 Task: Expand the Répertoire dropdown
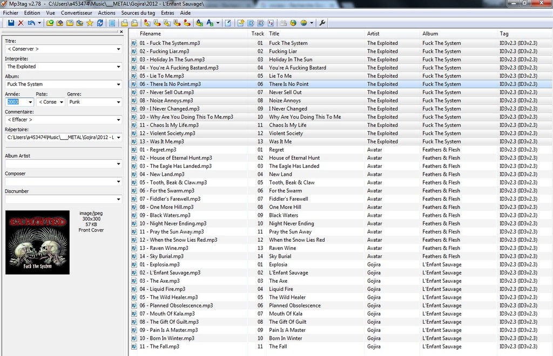(118, 138)
